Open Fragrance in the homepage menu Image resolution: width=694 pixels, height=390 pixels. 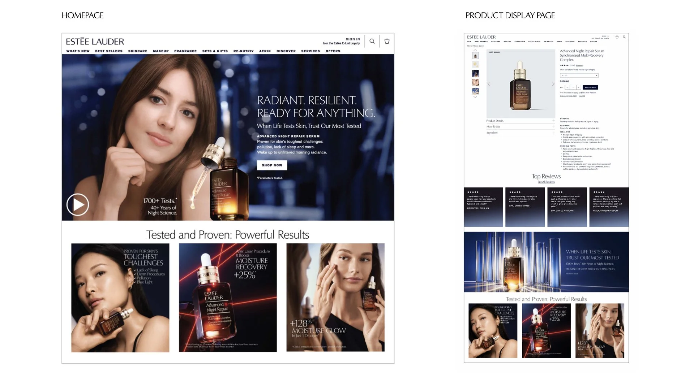click(x=185, y=51)
